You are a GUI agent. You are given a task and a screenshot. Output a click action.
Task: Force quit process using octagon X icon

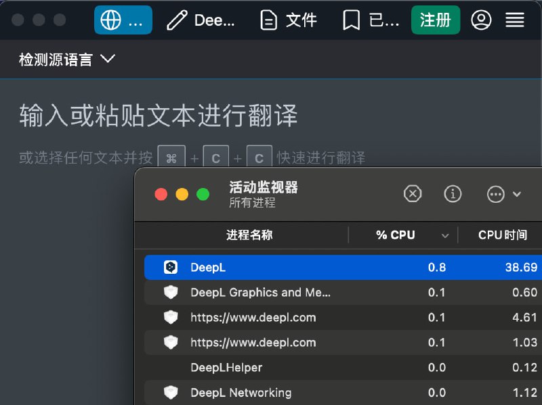tap(413, 193)
